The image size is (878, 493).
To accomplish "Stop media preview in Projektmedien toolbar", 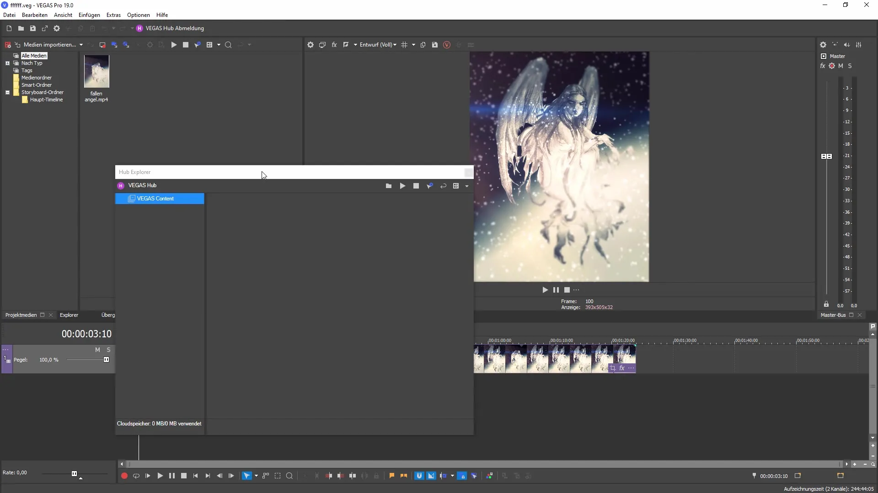I will (x=186, y=45).
